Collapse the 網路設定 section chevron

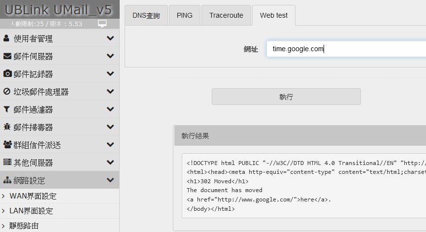point(110,180)
